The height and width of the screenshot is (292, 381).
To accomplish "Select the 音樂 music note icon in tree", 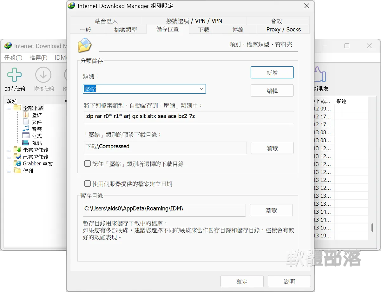I will tap(26, 129).
